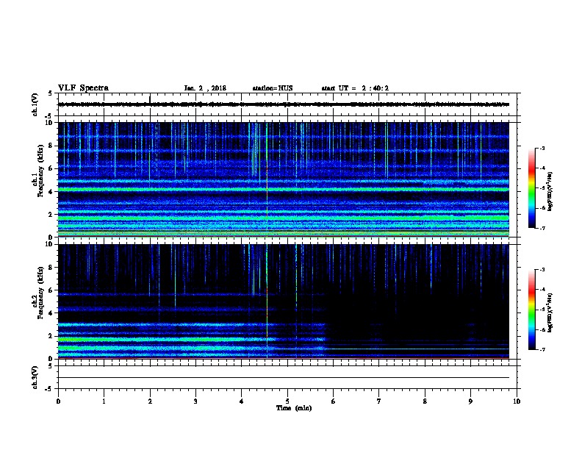Click the ch.1 voltage waveform trace

pyautogui.click(x=284, y=104)
